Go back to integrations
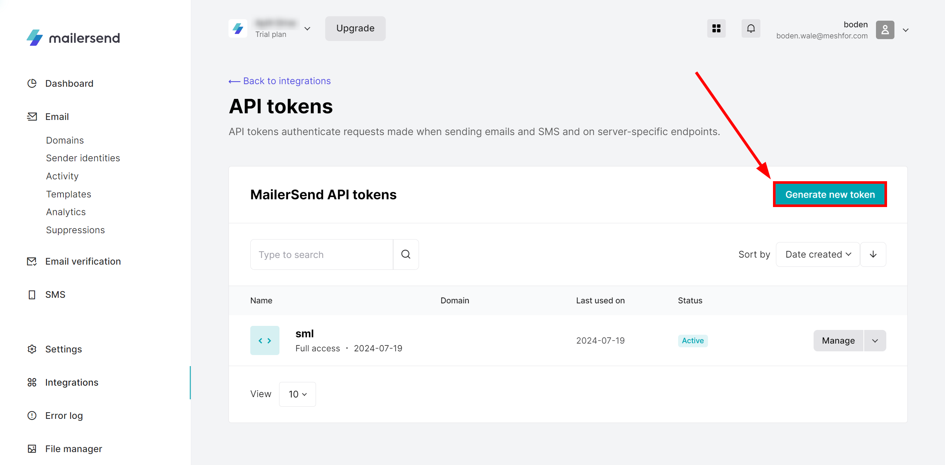Image resolution: width=945 pixels, height=465 pixels. [x=279, y=81]
